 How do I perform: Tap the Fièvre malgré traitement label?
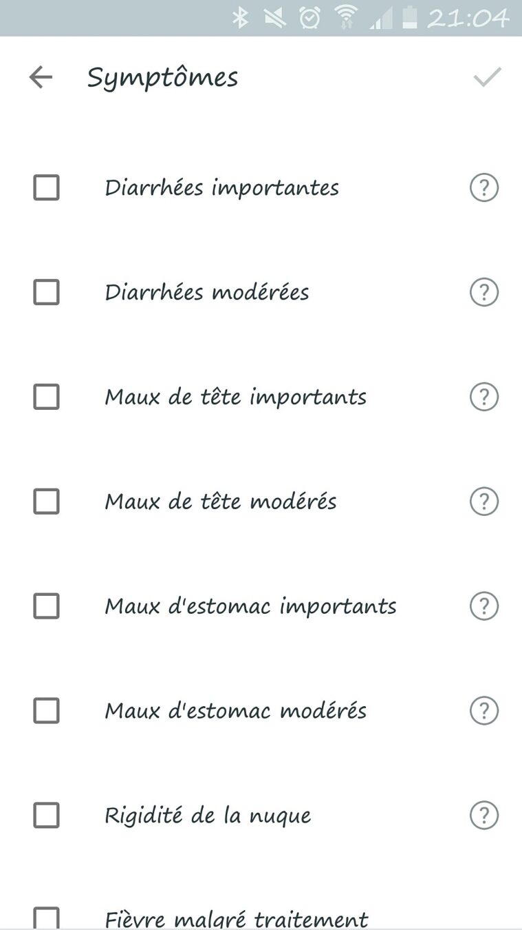coord(236,919)
